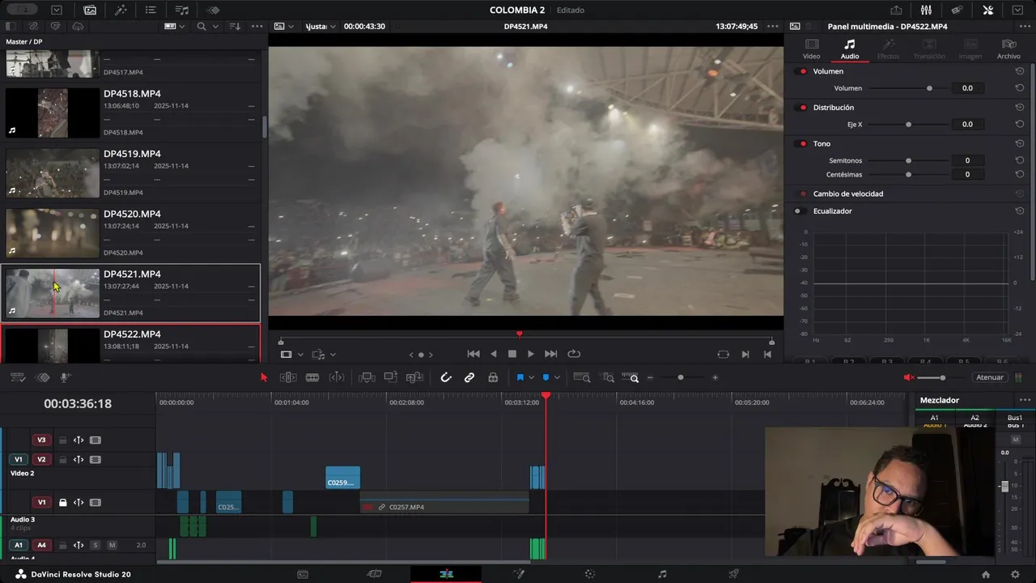This screenshot has width=1036, height=583.
Task: Switch to the Video inspector tab
Action: (811, 49)
